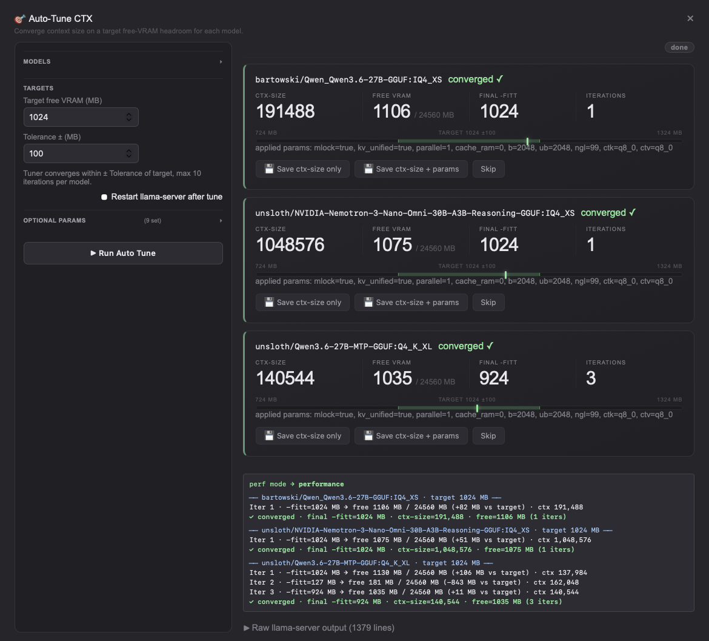Viewport: 709px width, 641px height.
Task: Click floppy icon in bartowski Save ctx-size only
Action: (x=269, y=169)
